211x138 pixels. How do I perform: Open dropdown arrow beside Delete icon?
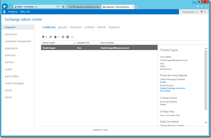coord(59,37)
